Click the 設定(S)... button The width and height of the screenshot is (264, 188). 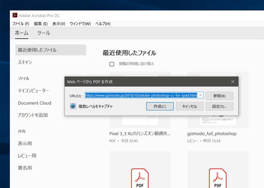[219, 106]
